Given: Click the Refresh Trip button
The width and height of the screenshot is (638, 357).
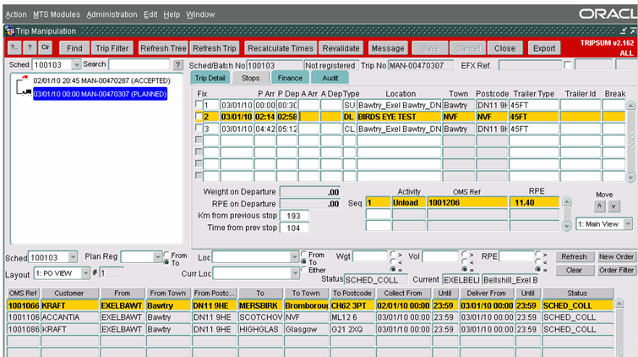Looking at the screenshot, I should pos(215,48).
